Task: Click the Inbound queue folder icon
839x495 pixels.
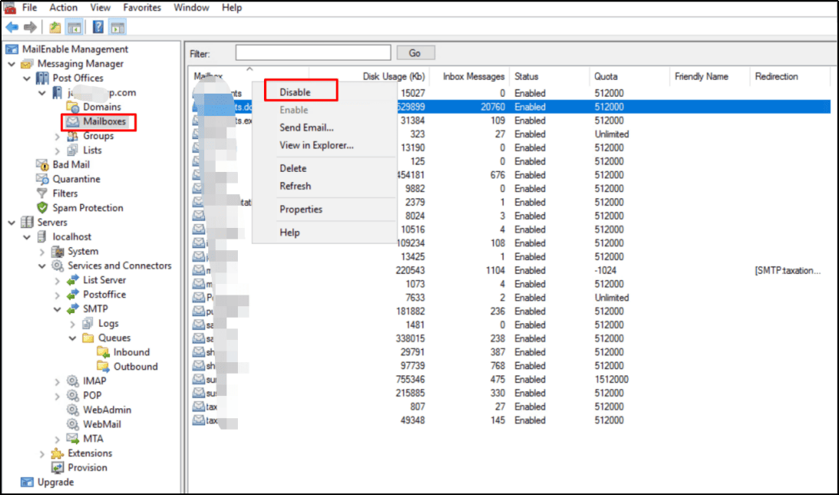Action: pos(103,352)
